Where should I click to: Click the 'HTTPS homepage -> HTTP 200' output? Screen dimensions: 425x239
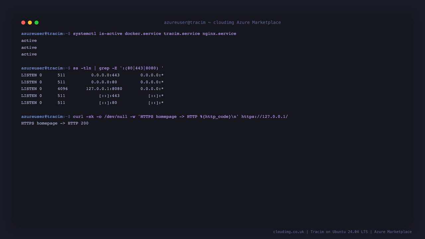coord(55,123)
